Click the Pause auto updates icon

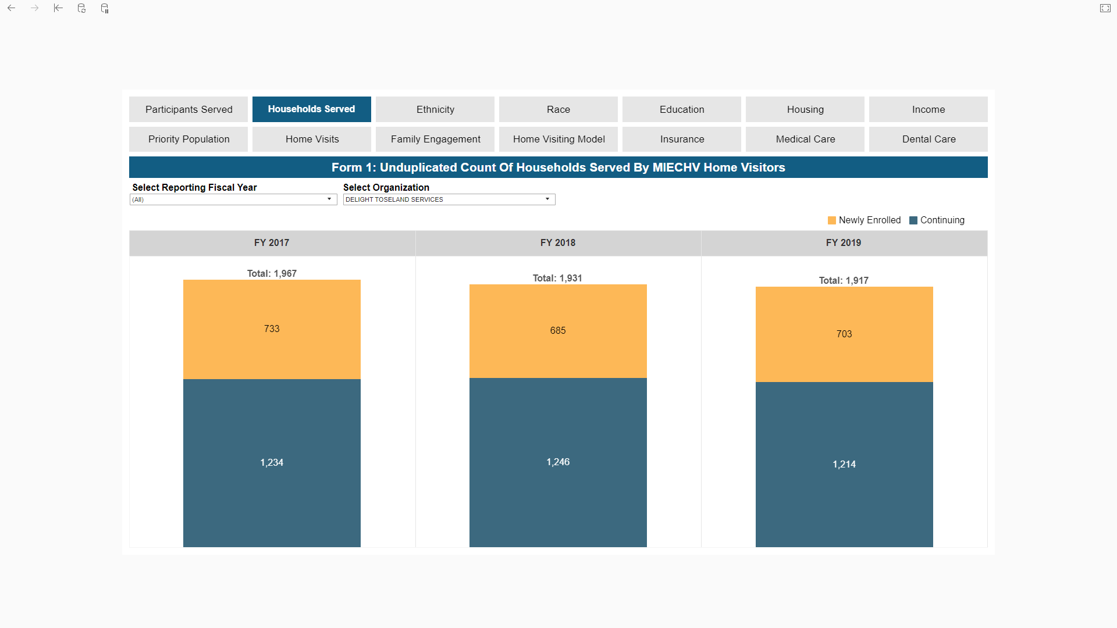point(105,8)
